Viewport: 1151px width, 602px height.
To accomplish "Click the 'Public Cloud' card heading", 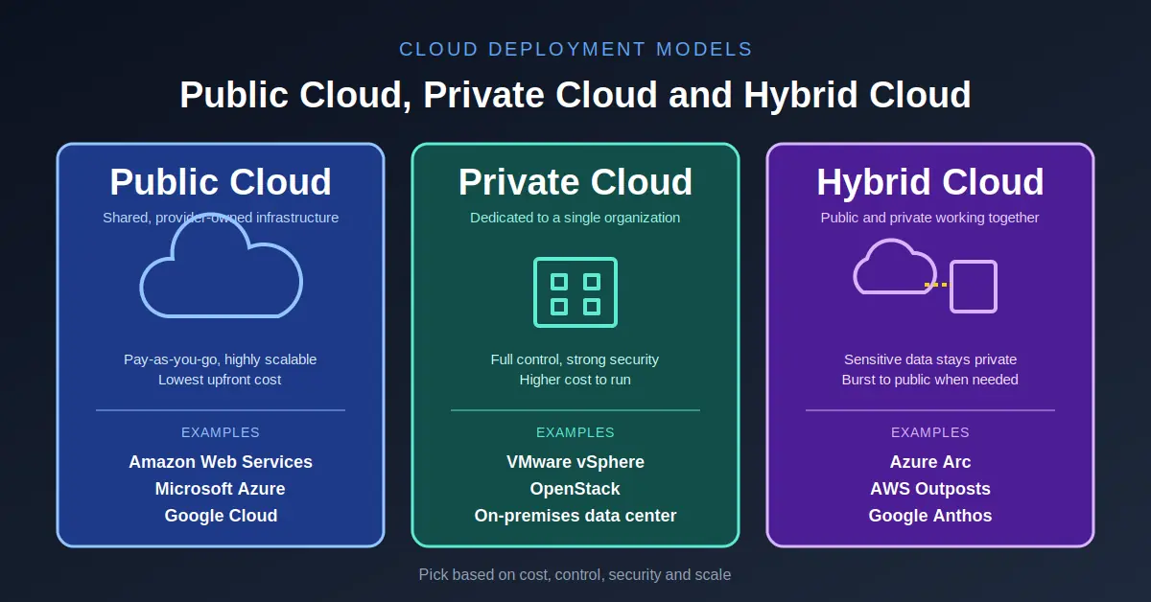I will click(221, 182).
